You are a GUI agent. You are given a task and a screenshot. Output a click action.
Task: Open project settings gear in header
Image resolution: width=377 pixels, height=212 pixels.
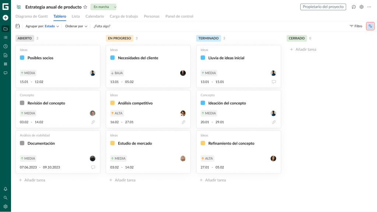[x=362, y=7]
